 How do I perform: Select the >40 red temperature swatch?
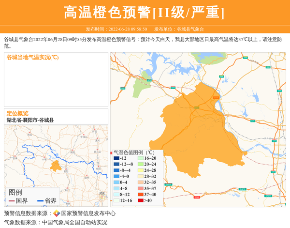(x=140, y=200)
